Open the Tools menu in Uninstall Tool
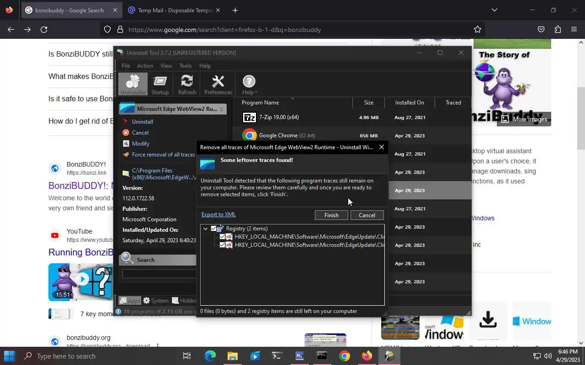Screen dimensions: 585x365 (x=185, y=66)
